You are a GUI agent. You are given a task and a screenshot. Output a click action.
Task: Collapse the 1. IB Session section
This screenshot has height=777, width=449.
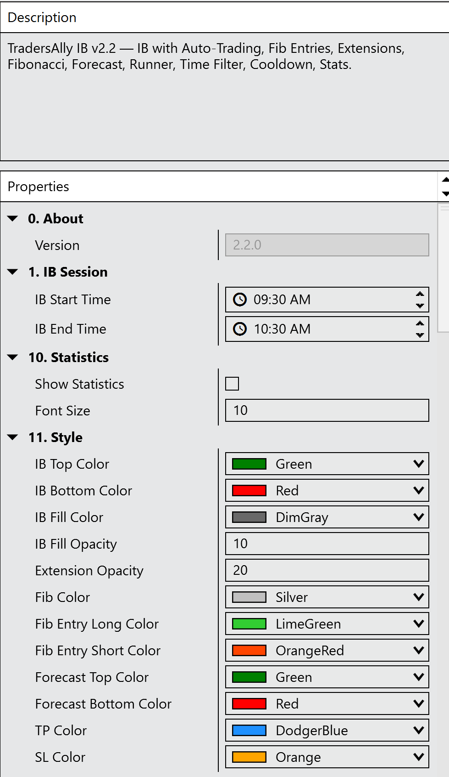tap(13, 272)
